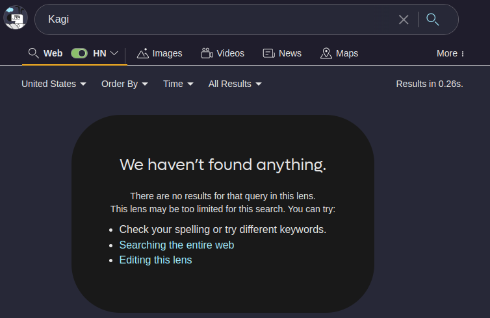Click the Kagi logo in top-left
This screenshot has height=318, width=490.
[x=15, y=18]
